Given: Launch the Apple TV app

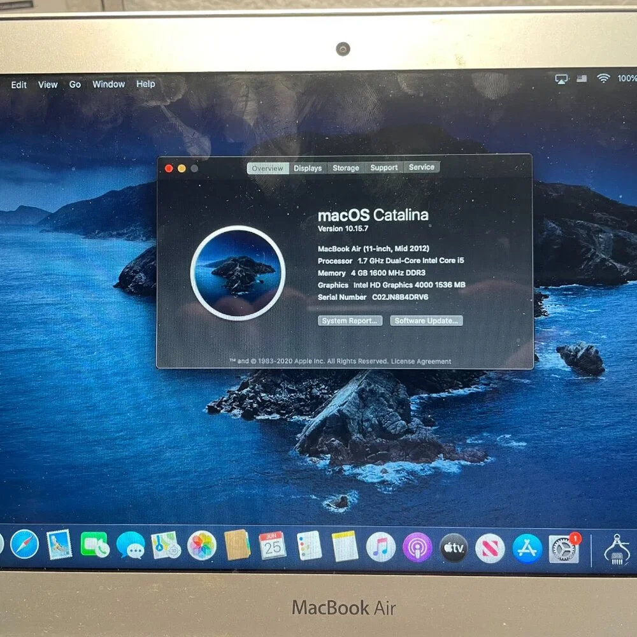Looking at the screenshot, I should 454,548.
